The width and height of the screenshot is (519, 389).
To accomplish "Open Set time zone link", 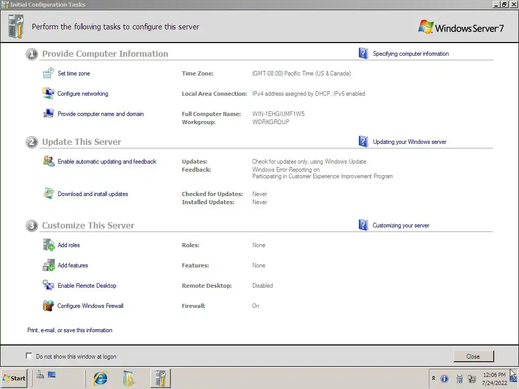I will [x=74, y=73].
